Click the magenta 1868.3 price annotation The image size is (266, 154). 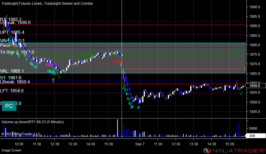point(51,65)
